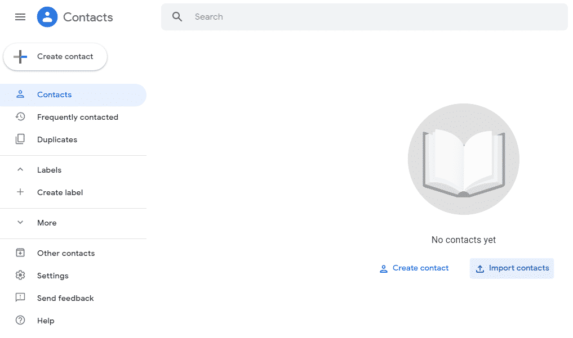Click the magnifier search icon
Viewport: 573px width, 338px height.
[177, 17]
